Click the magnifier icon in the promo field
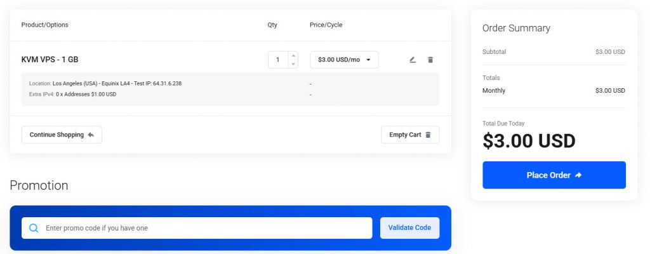 (34, 228)
